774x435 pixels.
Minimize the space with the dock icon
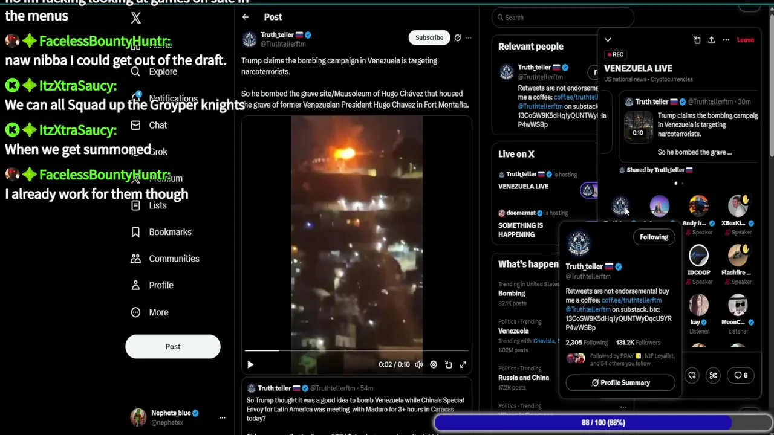point(697,40)
